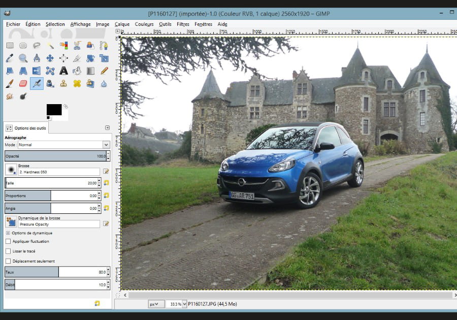Screen dimensions: 457x320
Task: Open the Calque menu
Action: click(x=122, y=24)
